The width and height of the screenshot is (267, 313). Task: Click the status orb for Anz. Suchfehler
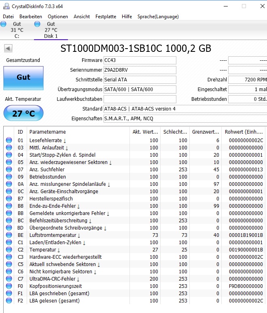coord(9,169)
